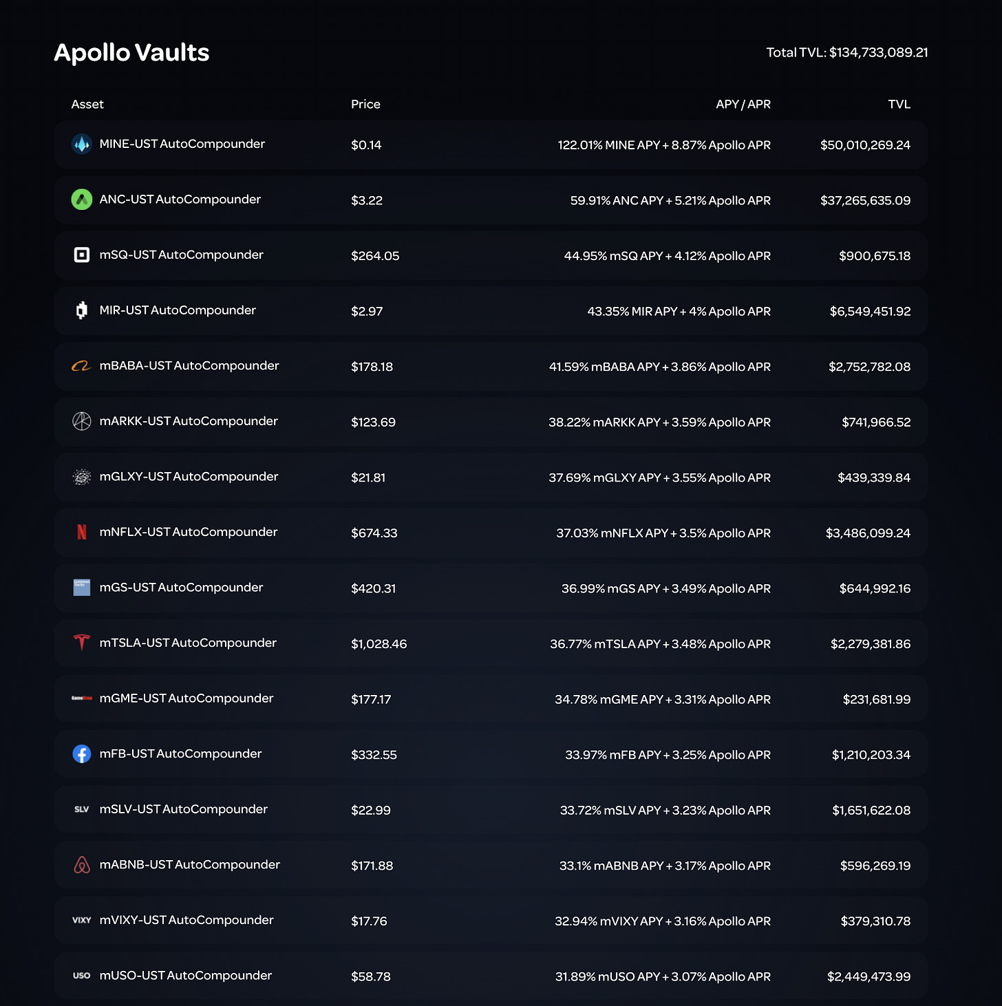Select the mNFLX-UST AutoCompounder name
The image size is (1002, 1006).
(189, 532)
